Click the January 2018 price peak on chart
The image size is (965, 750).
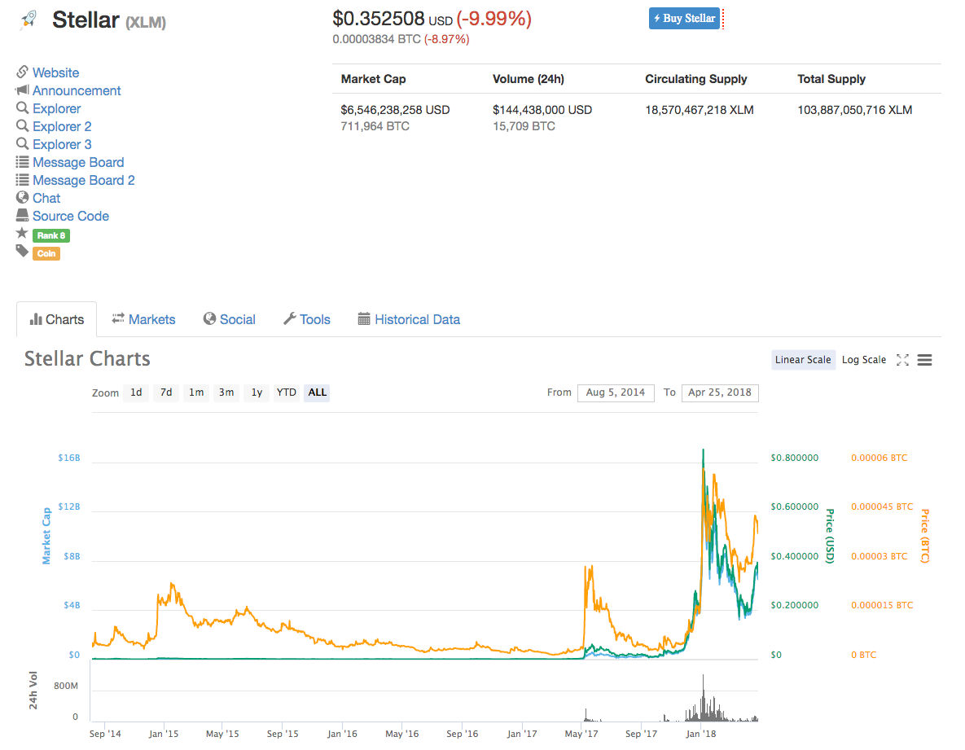click(704, 452)
